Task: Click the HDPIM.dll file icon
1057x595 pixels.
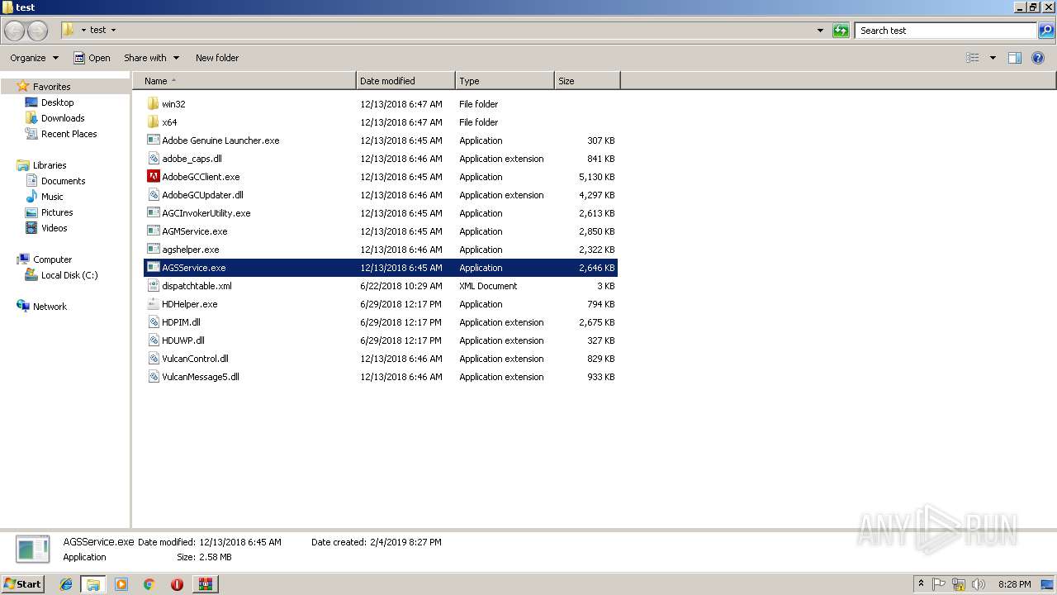Action: [153, 322]
